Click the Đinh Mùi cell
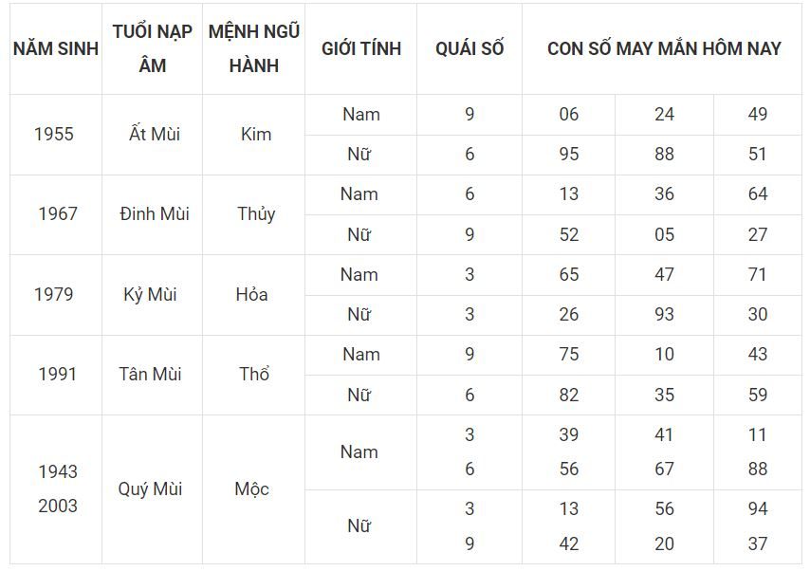 pyautogui.click(x=153, y=214)
